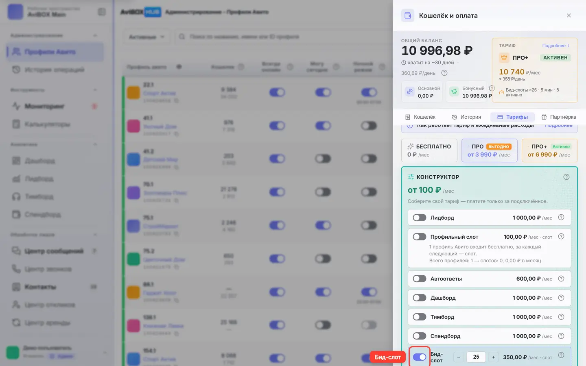
Task: Click the help icon for Профильный слот
Action: 561,236
